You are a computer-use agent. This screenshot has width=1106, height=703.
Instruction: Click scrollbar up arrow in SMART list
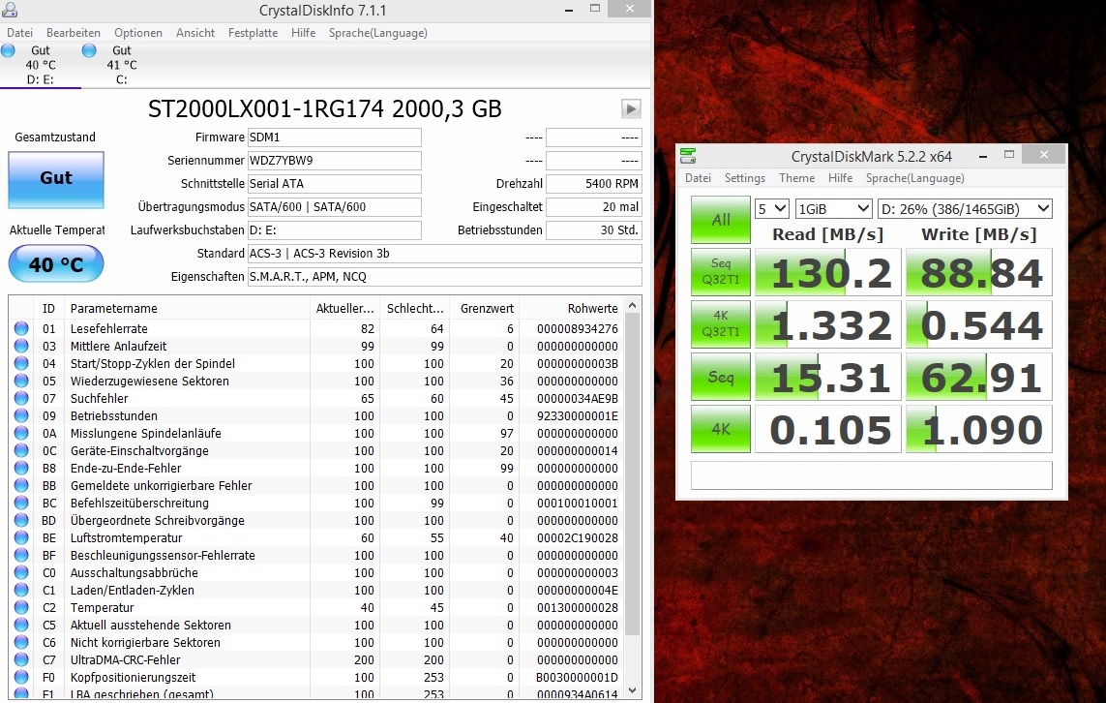coord(632,306)
